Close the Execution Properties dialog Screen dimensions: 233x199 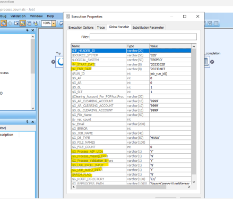197,16
